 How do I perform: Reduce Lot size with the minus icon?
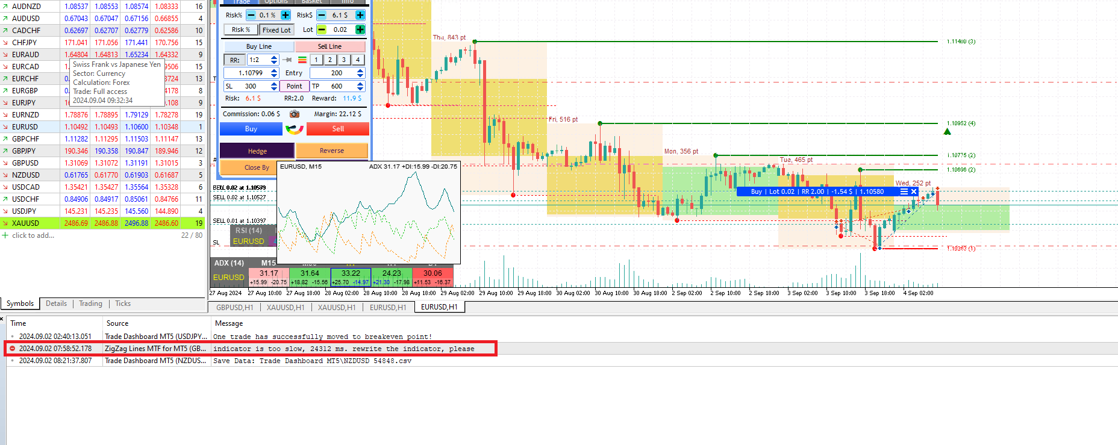pos(322,30)
